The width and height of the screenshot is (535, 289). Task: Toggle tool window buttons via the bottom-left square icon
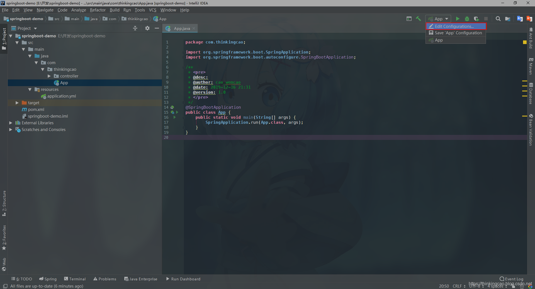pos(5,286)
